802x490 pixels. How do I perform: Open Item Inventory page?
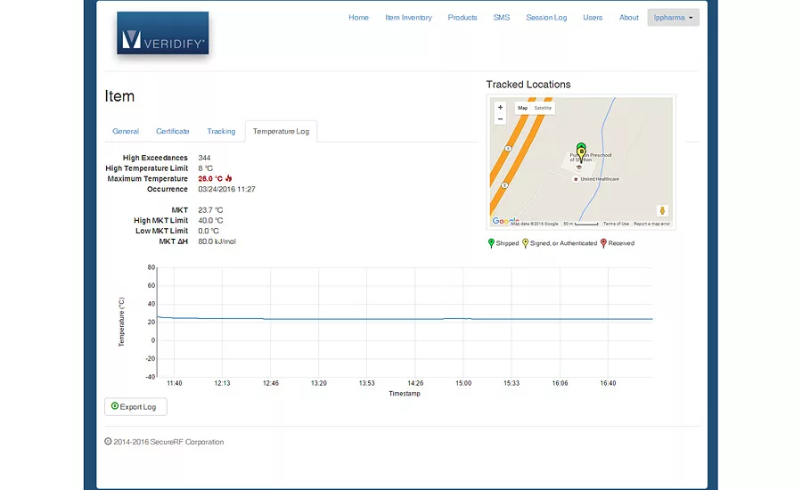pyautogui.click(x=408, y=18)
